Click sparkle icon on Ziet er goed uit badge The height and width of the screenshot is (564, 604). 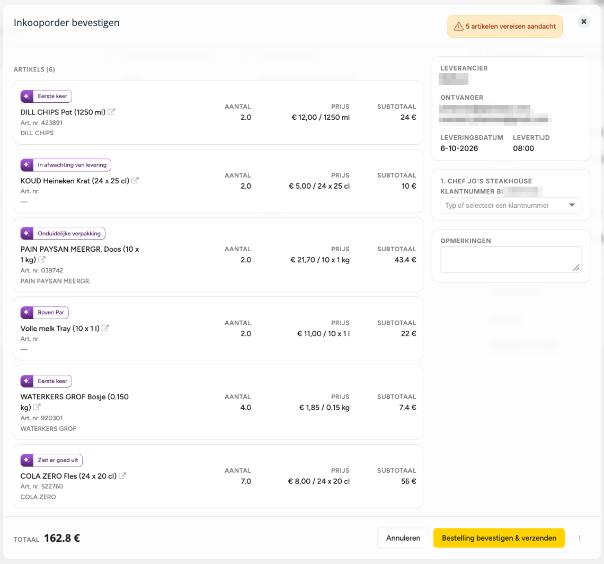pyautogui.click(x=27, y=460)
